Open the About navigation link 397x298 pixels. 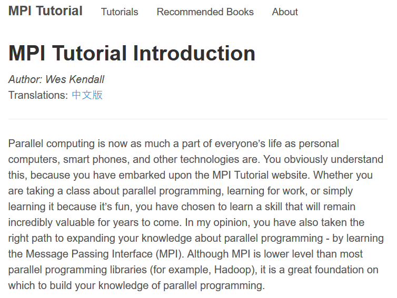[285, 12]
